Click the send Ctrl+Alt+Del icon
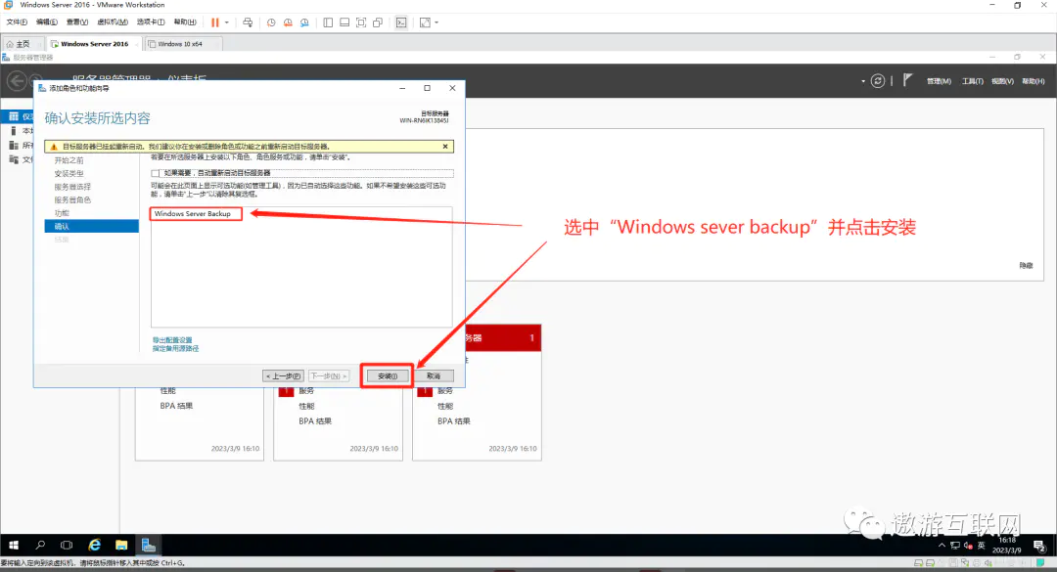1057x572 pixels. point(248,22)
